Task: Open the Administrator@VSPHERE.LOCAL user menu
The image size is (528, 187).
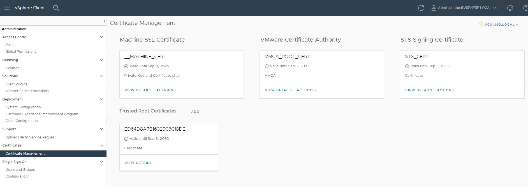Action: [x=467, y=8]
